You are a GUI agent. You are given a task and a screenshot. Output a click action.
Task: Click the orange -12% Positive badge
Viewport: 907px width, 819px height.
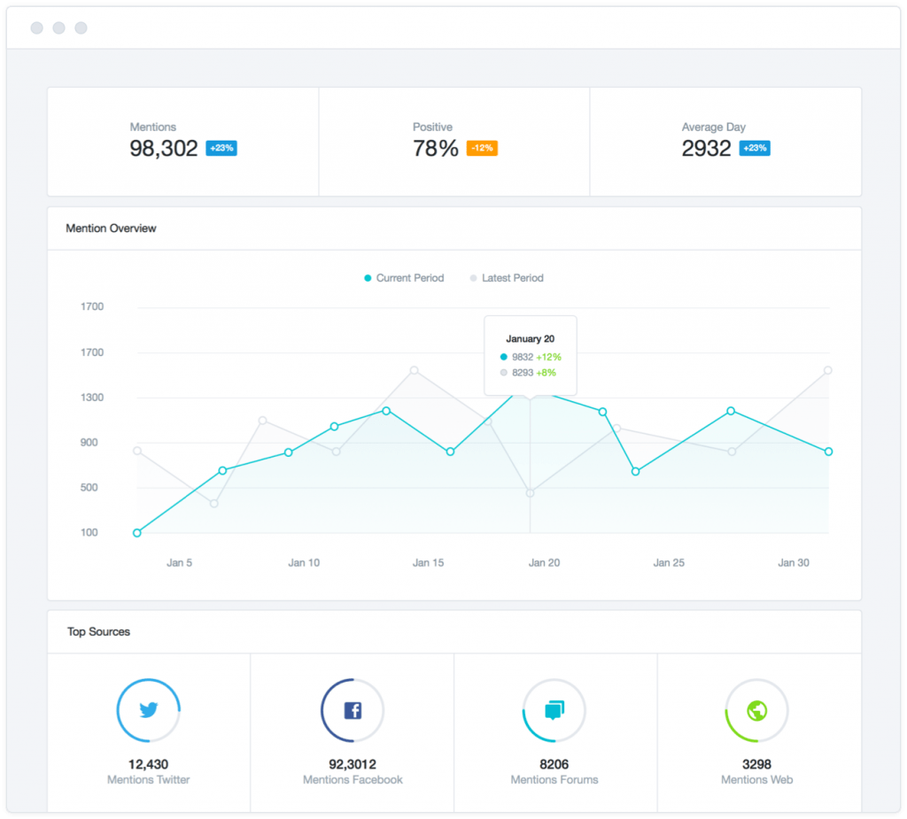[481, 148]
